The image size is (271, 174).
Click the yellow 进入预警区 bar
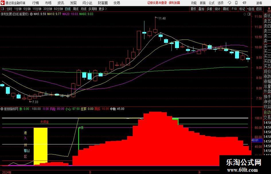tap(40, 146)
